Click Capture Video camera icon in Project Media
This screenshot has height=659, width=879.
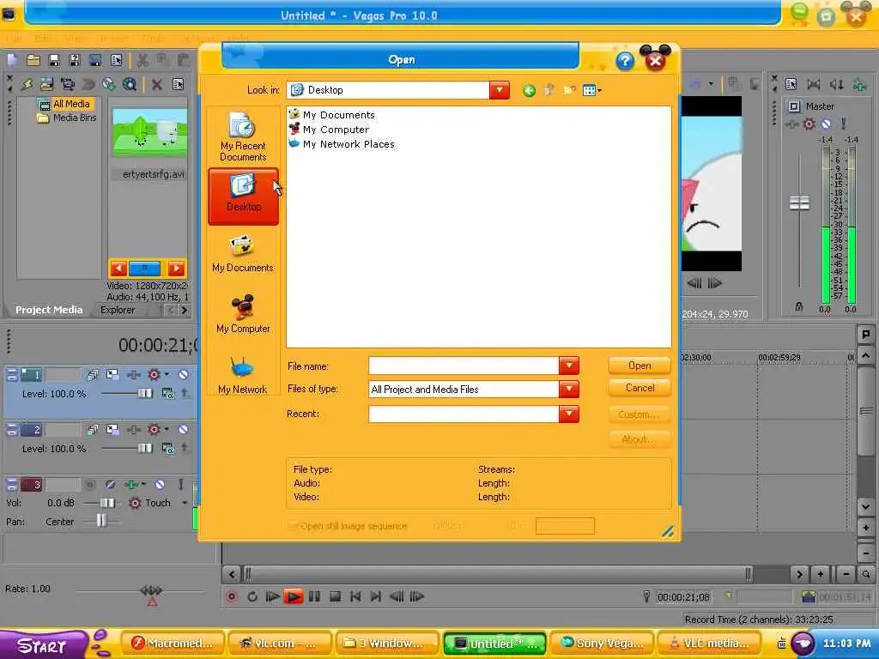coord(68,84)
